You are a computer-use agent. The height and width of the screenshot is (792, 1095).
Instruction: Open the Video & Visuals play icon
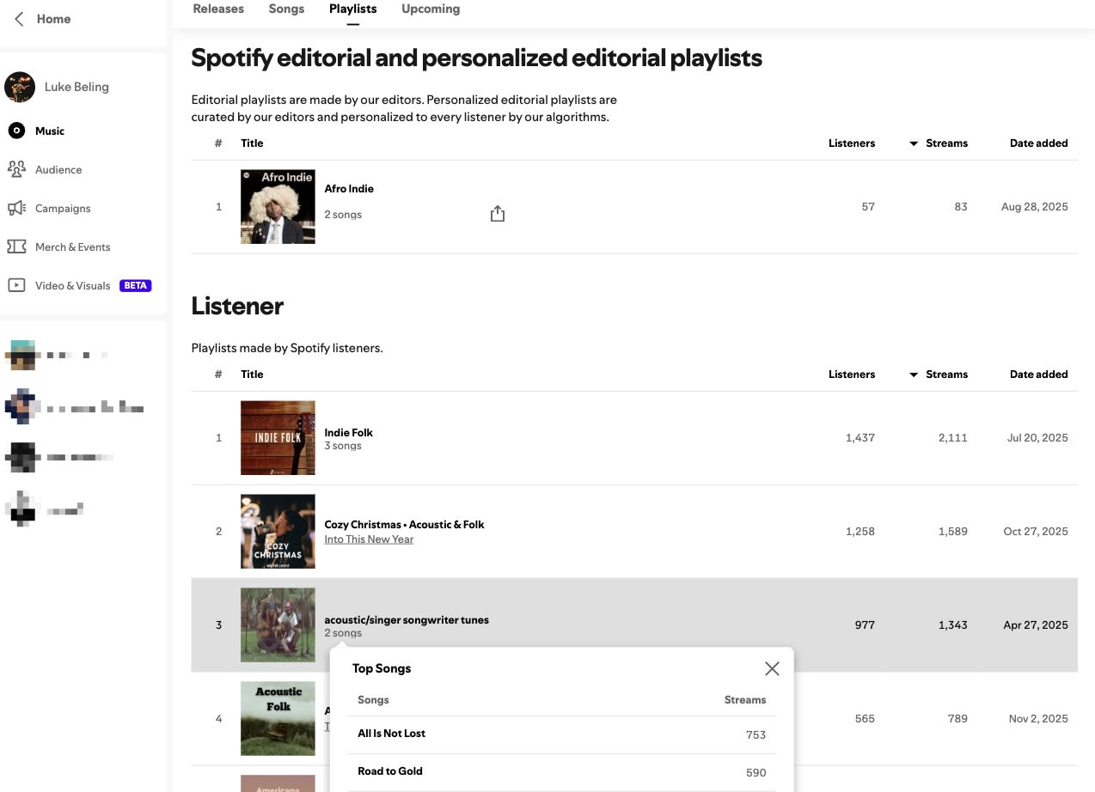pos(16,285)
